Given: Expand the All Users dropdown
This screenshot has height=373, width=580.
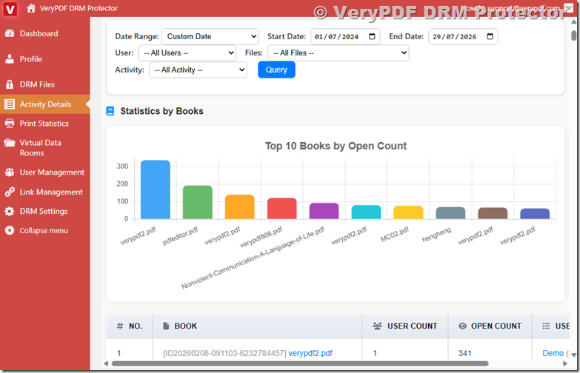Looking at the screenshot, I should (187, 53).
